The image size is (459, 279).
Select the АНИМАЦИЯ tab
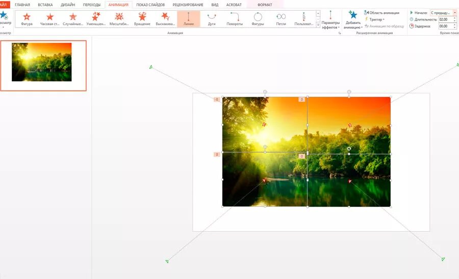tap(118, 5)
